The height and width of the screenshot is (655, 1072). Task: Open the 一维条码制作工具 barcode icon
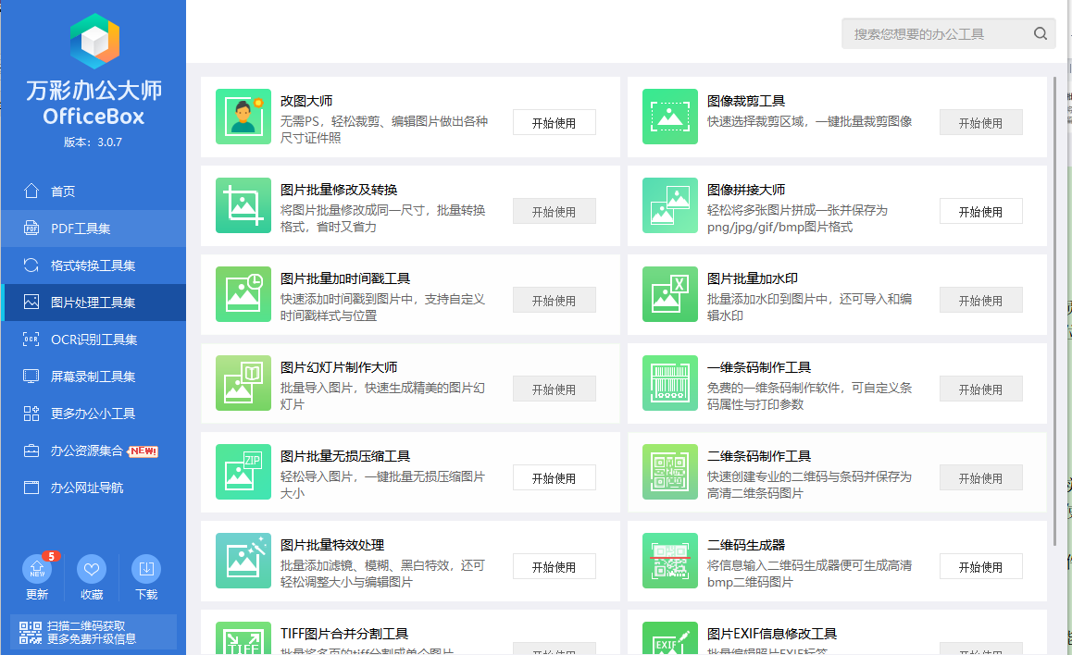[669, 383]
